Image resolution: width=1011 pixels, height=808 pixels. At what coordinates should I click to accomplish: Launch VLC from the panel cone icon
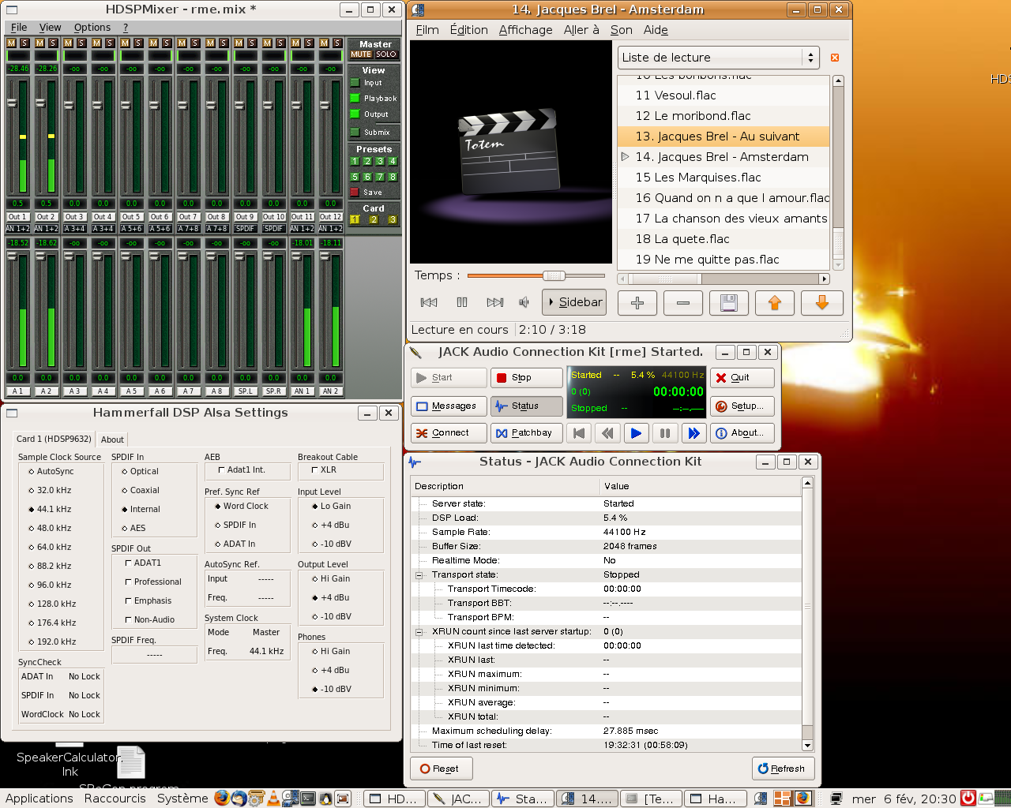273,798
